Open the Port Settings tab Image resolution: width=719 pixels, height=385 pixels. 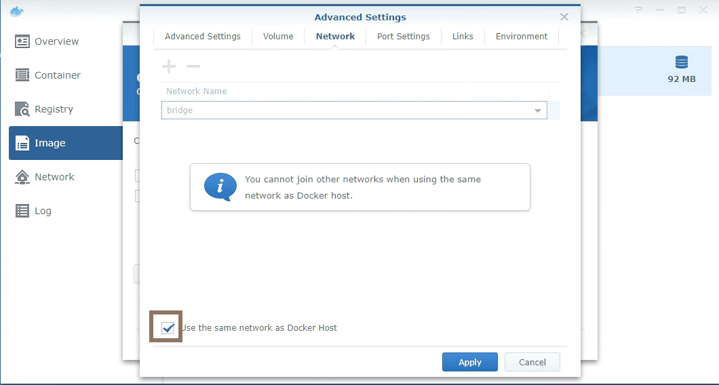pyautogui.click(x=403, y=37)
